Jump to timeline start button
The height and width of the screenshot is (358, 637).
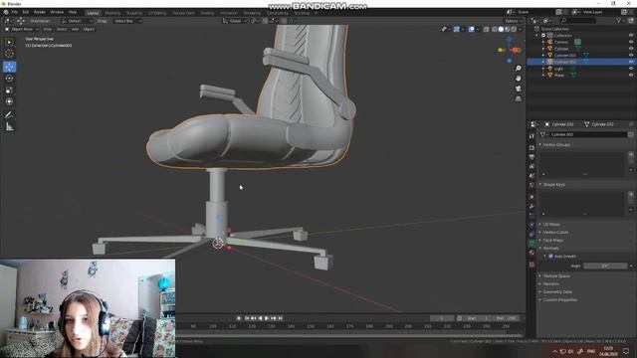[247, 318]
